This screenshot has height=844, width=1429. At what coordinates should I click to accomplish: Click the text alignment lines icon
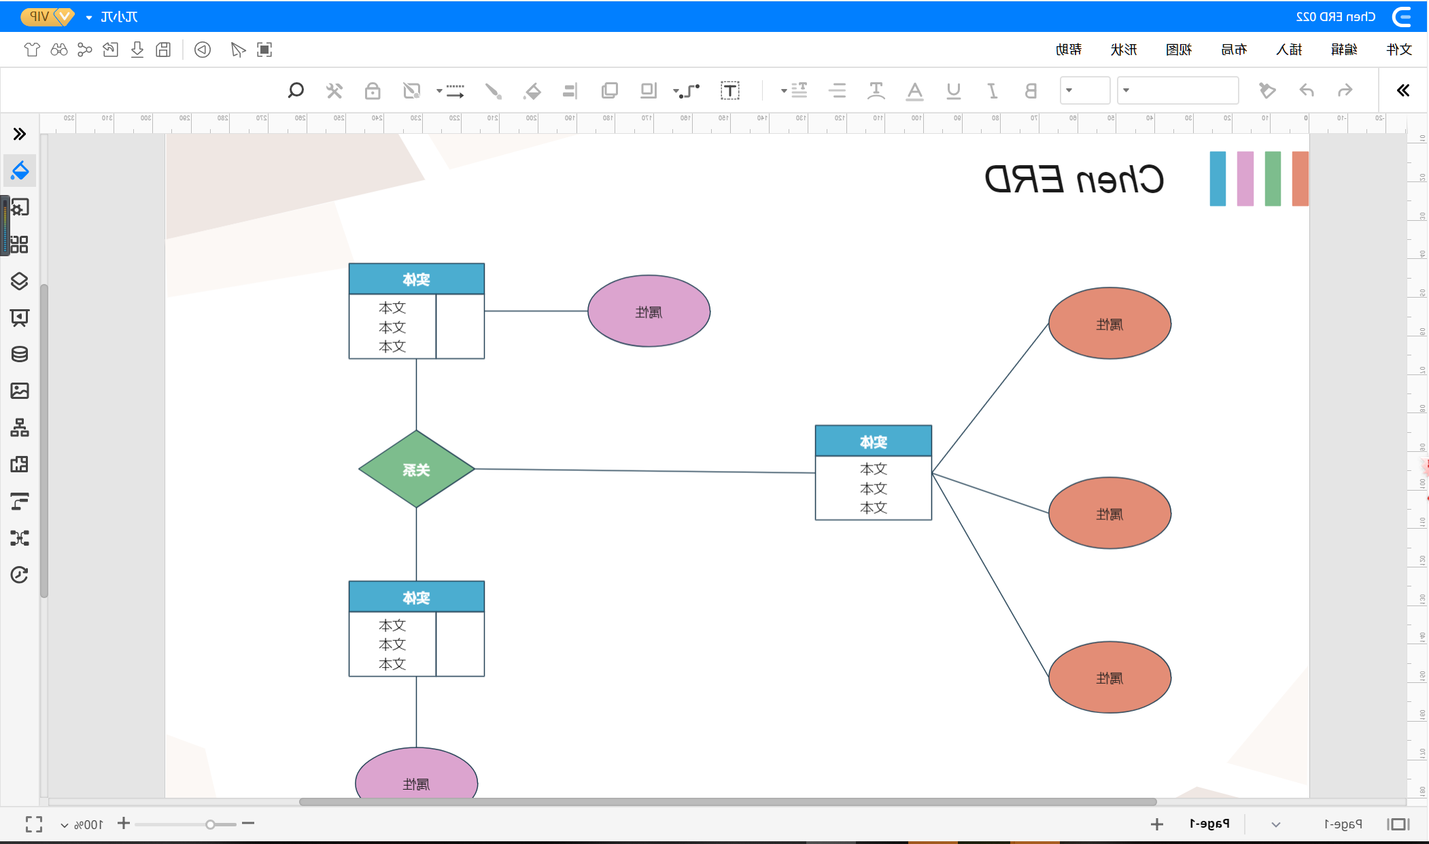click(x=838, y=90)
